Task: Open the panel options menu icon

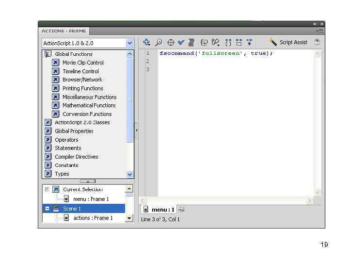Action: (x=319, y=31)
